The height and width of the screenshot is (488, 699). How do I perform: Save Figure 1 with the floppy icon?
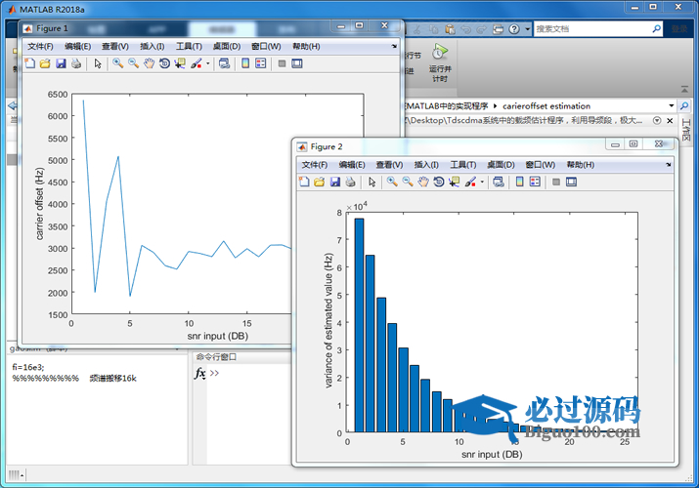pos(61,63)
